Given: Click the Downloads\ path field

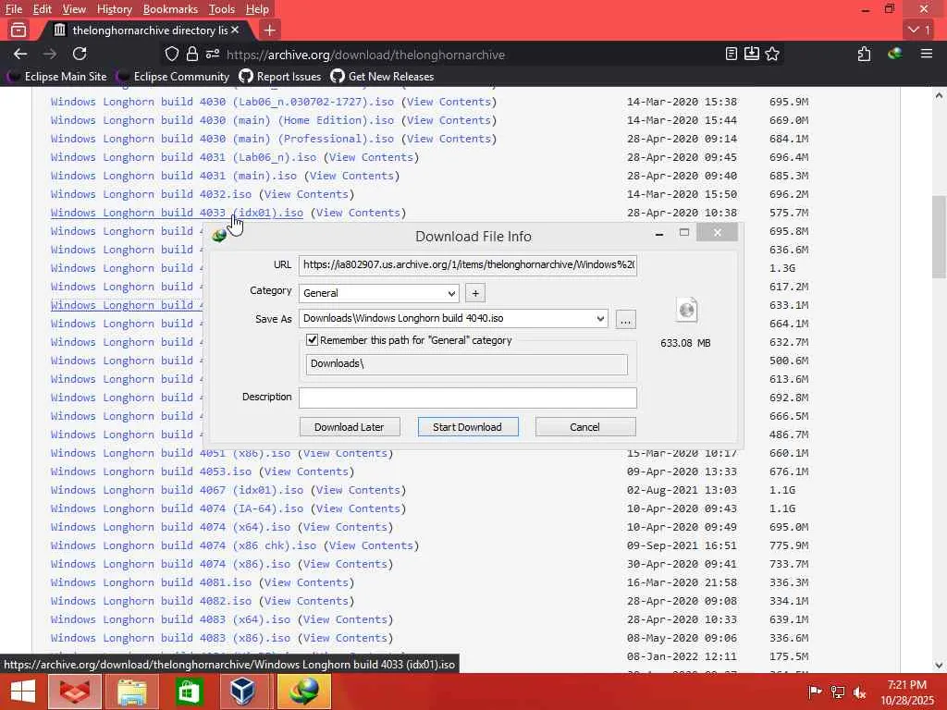Looking at the screenshot, I should tap(466, 364).
